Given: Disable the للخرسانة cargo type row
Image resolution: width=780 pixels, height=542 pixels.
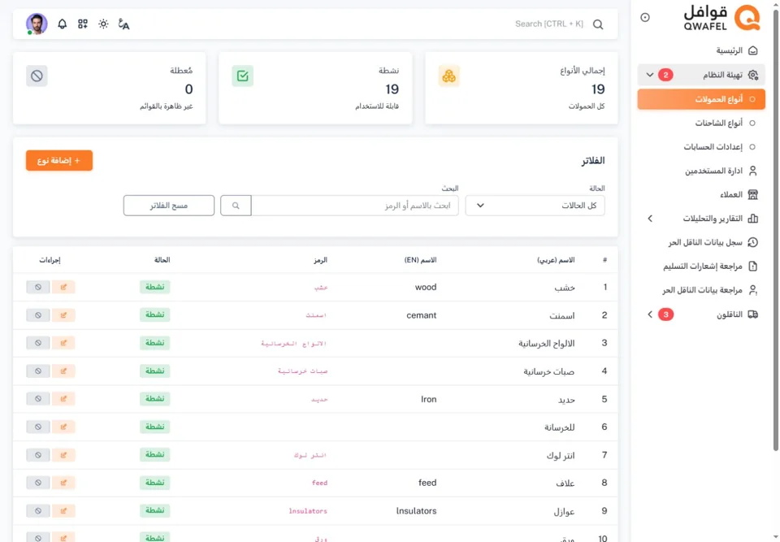Looking at the screenshot, I should pos(38,427).
